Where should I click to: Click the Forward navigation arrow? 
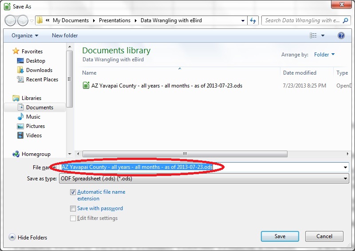[x=23, y=20]
